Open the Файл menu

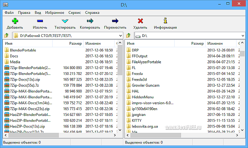tap(9, 13)
